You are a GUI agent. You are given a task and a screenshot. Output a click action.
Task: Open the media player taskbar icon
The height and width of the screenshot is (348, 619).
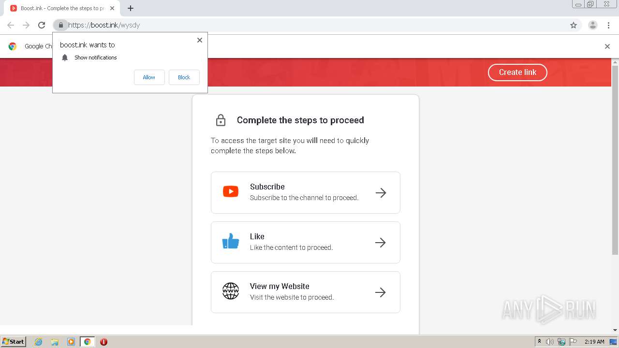(71, 342)
